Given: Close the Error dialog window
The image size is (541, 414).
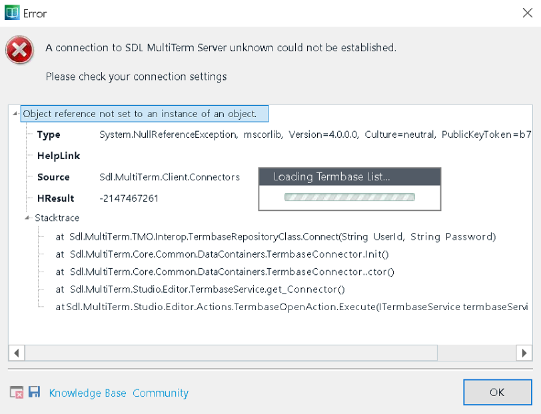Looking at the screenshot, I should pos(528,13).
